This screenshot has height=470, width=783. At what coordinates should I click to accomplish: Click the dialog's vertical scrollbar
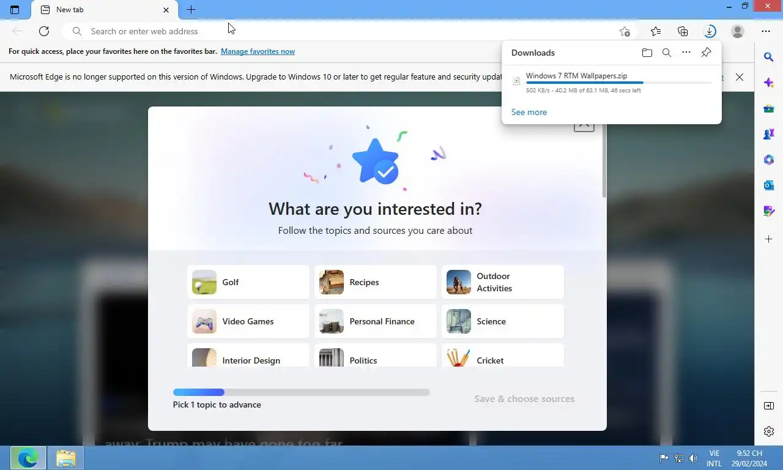[604, 160]
